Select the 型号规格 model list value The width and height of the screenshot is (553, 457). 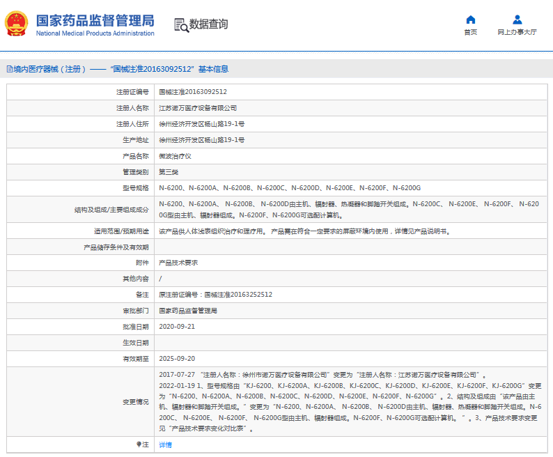(290, 187)
